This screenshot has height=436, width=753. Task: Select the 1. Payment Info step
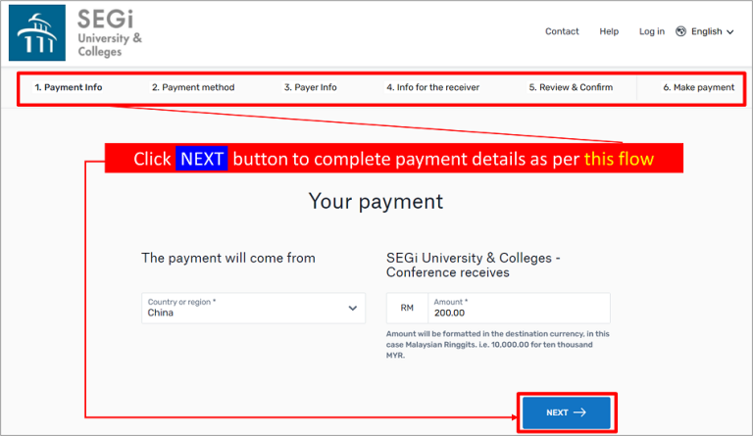point(69,87)
